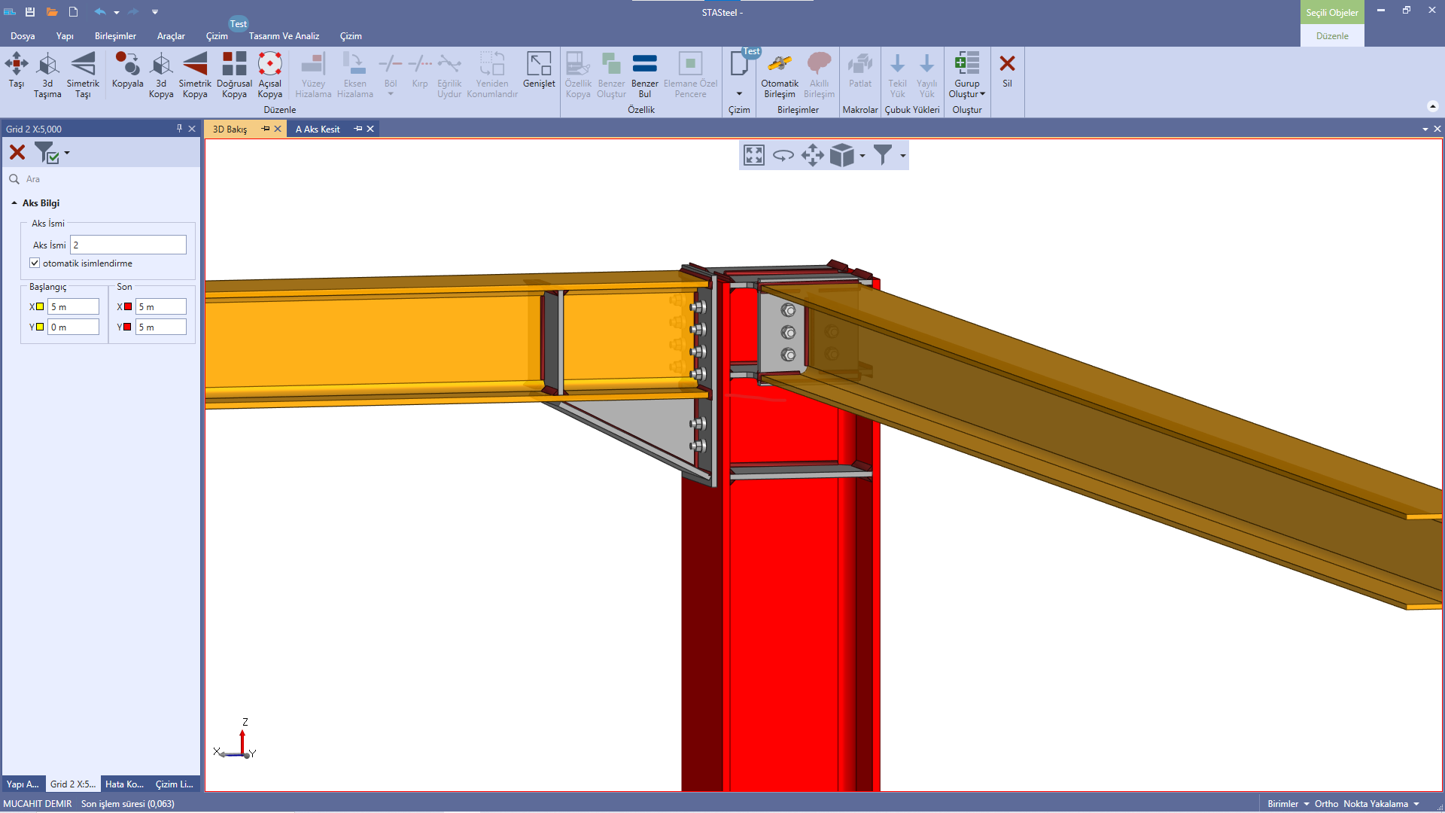1445x813 pixels.
Task: Collapse the Aks Bilgi section
Action: pyautogui.click(x=14, y=203)
